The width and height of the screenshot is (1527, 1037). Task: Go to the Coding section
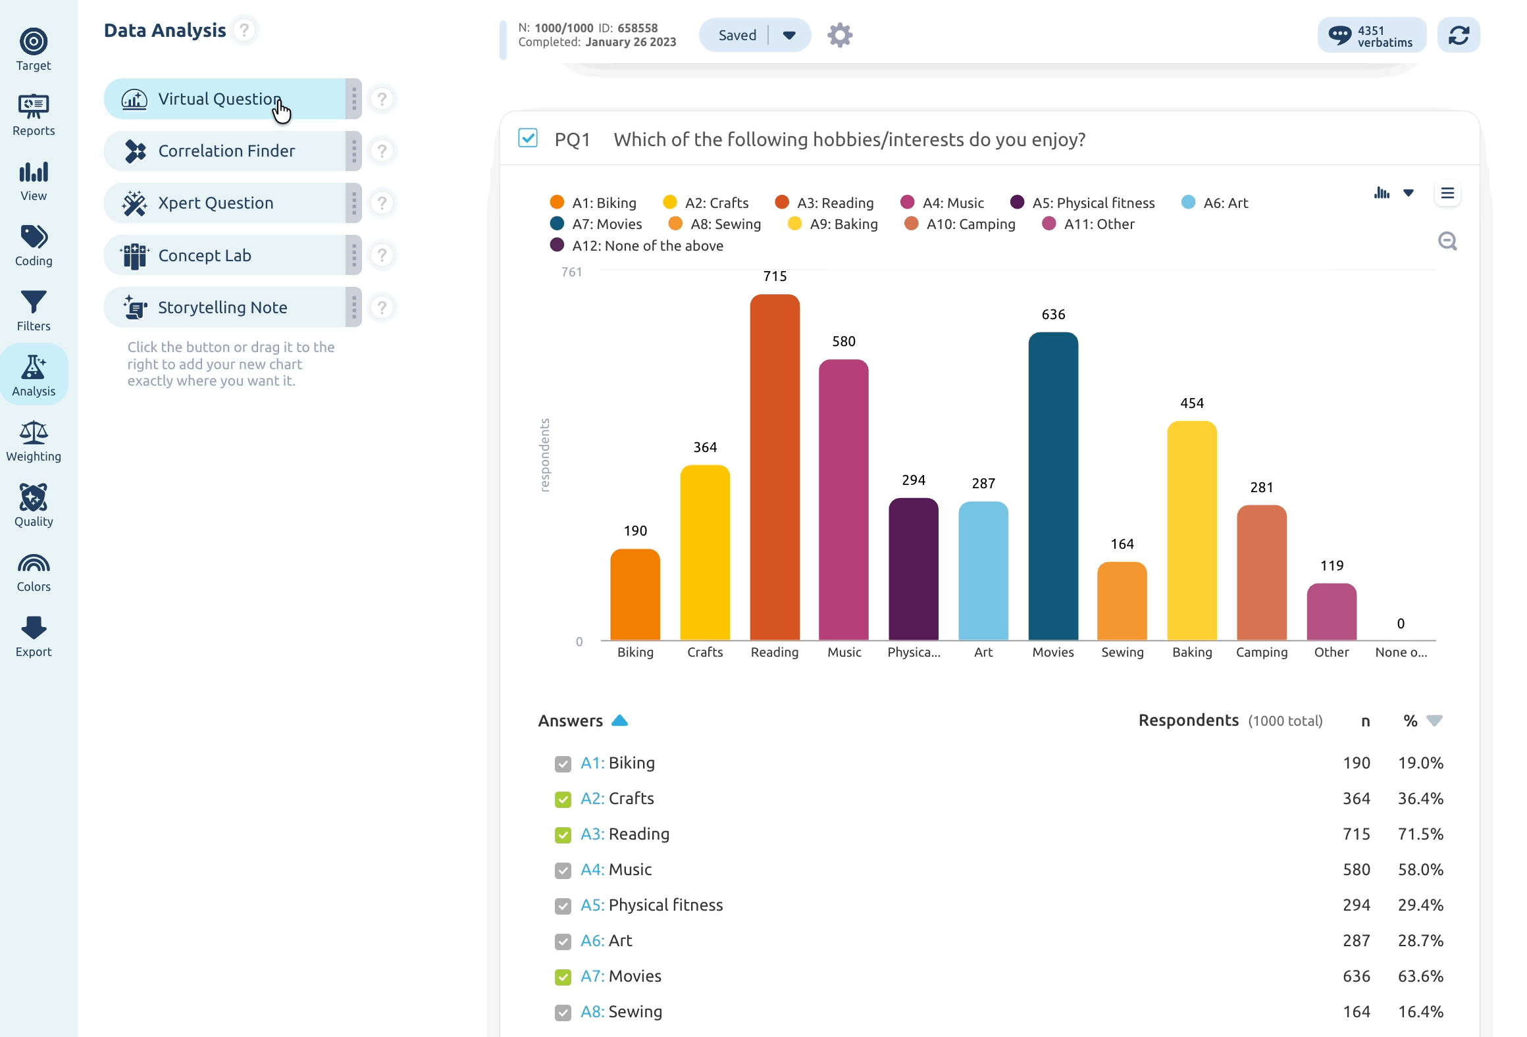pos(34,245)
